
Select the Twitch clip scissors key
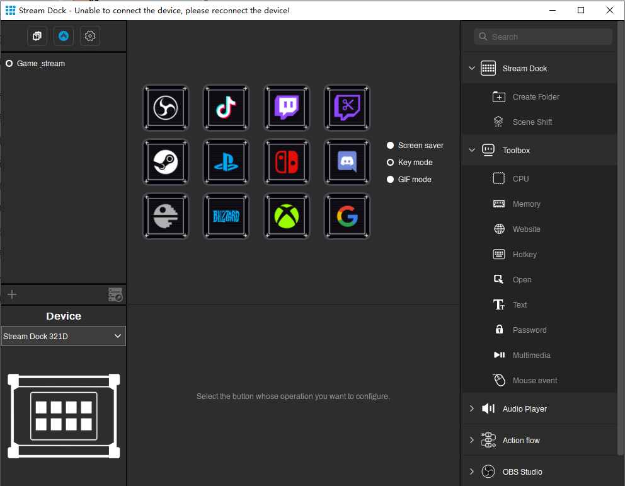tap(347, 108)
